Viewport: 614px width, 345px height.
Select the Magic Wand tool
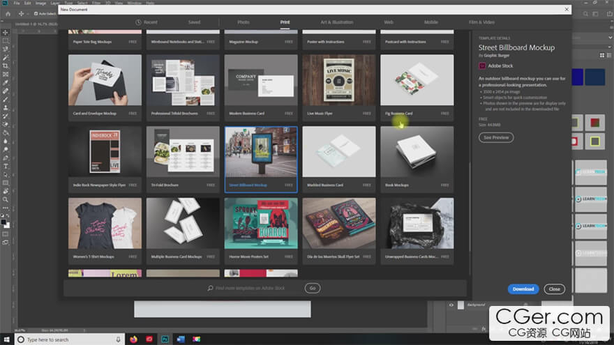(x=6, y=57)
